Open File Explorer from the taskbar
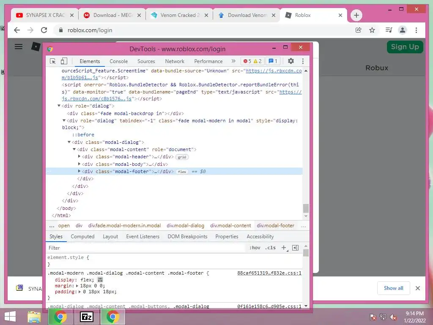433x325 pixels. point(34,317)
